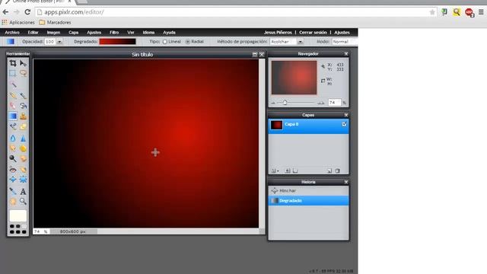The width and height of the screenshot is (487, 274).
Task: Select the Brush tool
Action: click(24, 95)
